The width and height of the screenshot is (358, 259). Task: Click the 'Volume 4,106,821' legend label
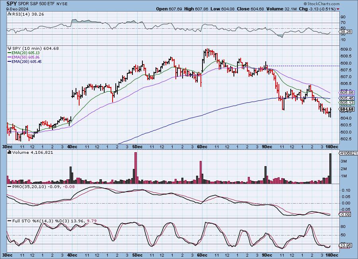point(33,152)
